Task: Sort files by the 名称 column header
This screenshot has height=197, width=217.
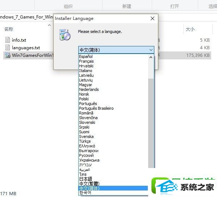Action: pos(9,29)
